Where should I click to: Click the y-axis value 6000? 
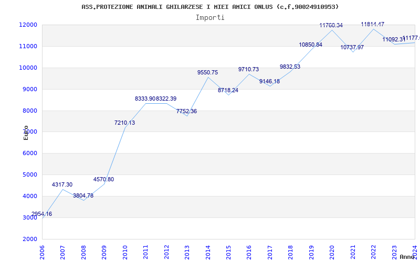click(x=29, y=153)
